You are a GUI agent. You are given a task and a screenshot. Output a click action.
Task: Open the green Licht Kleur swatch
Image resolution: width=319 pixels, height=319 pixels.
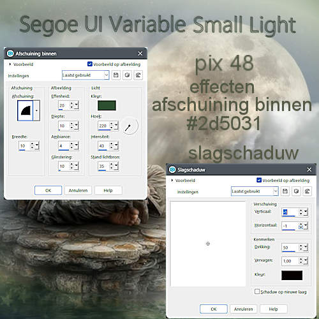pos(107,105)
